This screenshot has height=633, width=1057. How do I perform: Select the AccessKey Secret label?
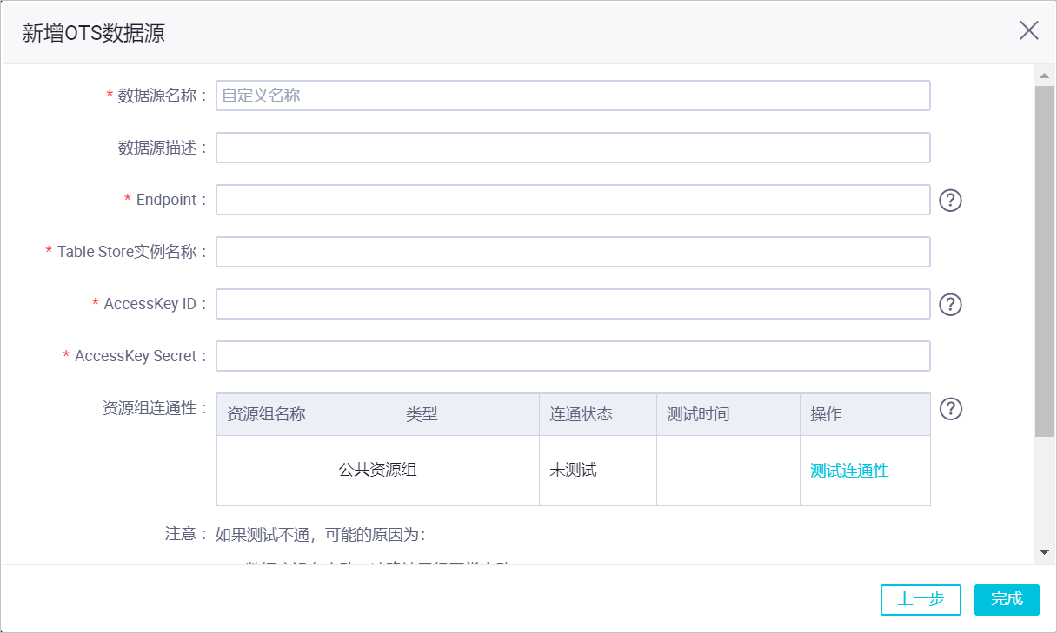pyautogui.click(x=136, y=356)
